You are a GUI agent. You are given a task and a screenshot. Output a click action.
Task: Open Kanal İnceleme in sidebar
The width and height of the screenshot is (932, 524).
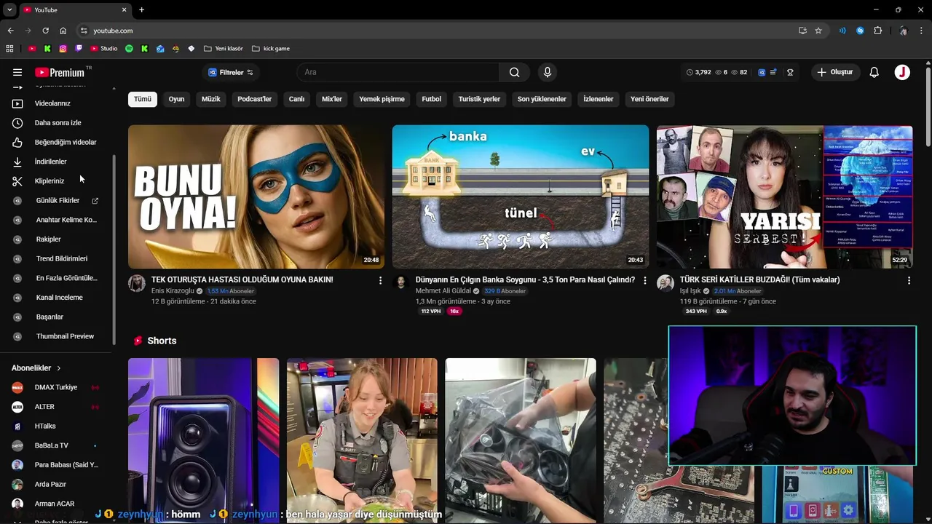point(58,298)
